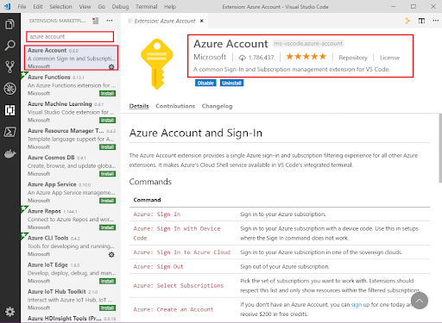Click the scroll-to-top round arrow button
Viewport: 442px width, 323px height.
coord(420,301)
